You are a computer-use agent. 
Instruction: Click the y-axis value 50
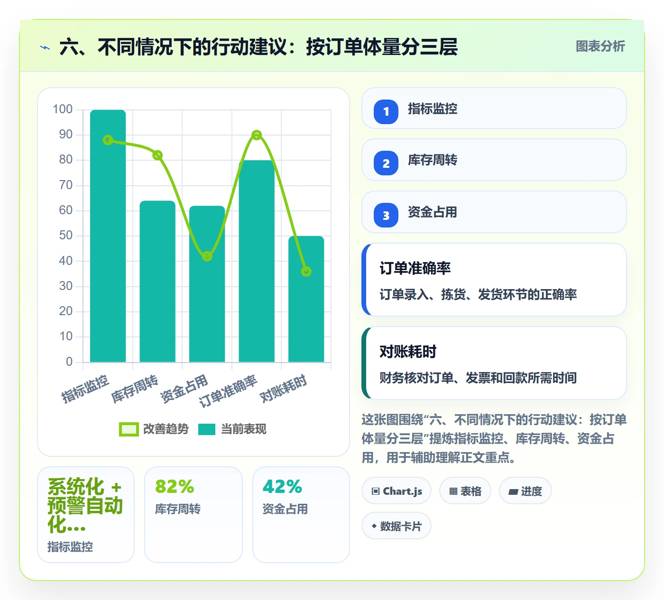pos(66,236)
